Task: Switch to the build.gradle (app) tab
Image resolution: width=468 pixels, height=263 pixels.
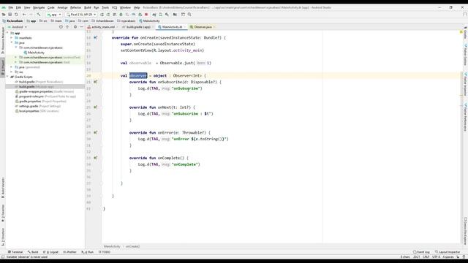Action: [x=138, y=27]
